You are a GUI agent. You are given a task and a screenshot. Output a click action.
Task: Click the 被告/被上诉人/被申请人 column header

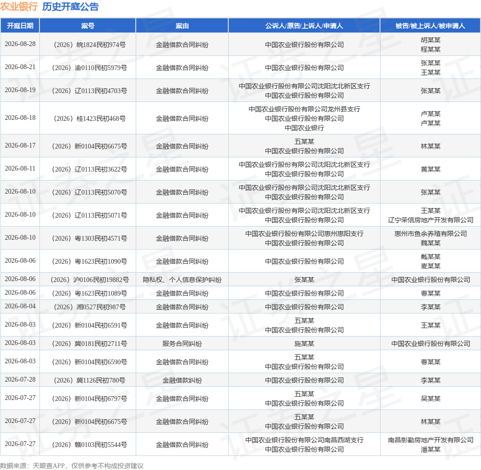430,26
